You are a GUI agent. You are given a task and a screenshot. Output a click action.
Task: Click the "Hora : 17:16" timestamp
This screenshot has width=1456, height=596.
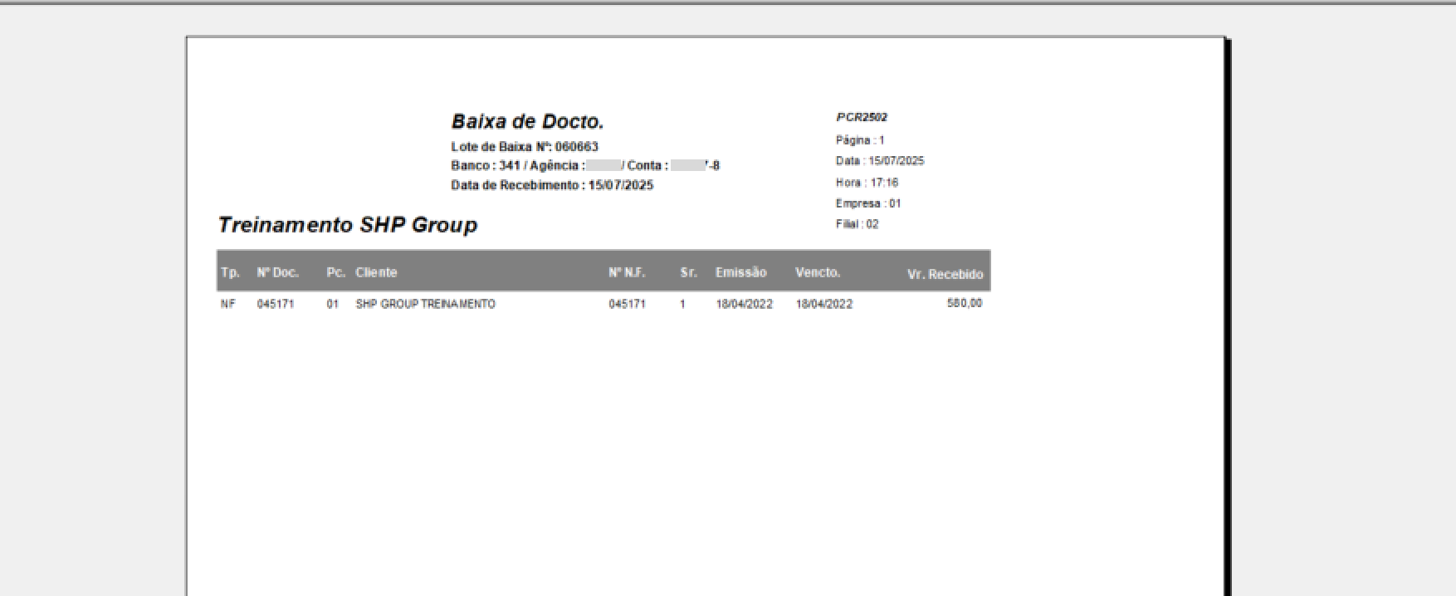click(x=867, y=183)
